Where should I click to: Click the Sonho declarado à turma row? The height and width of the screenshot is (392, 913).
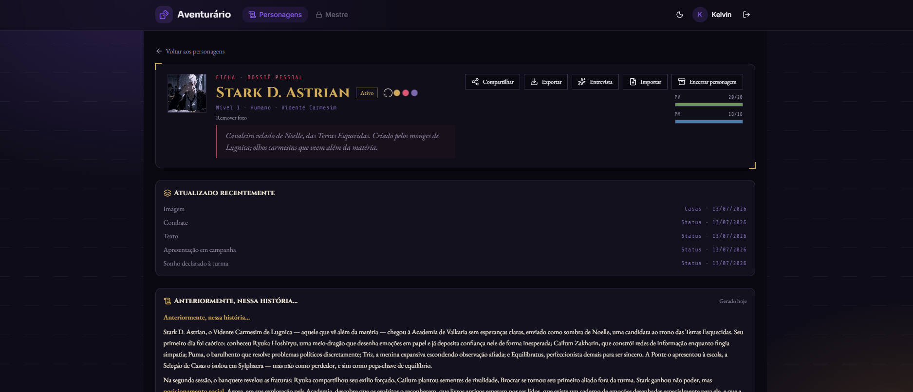click(x=455, y=264)
